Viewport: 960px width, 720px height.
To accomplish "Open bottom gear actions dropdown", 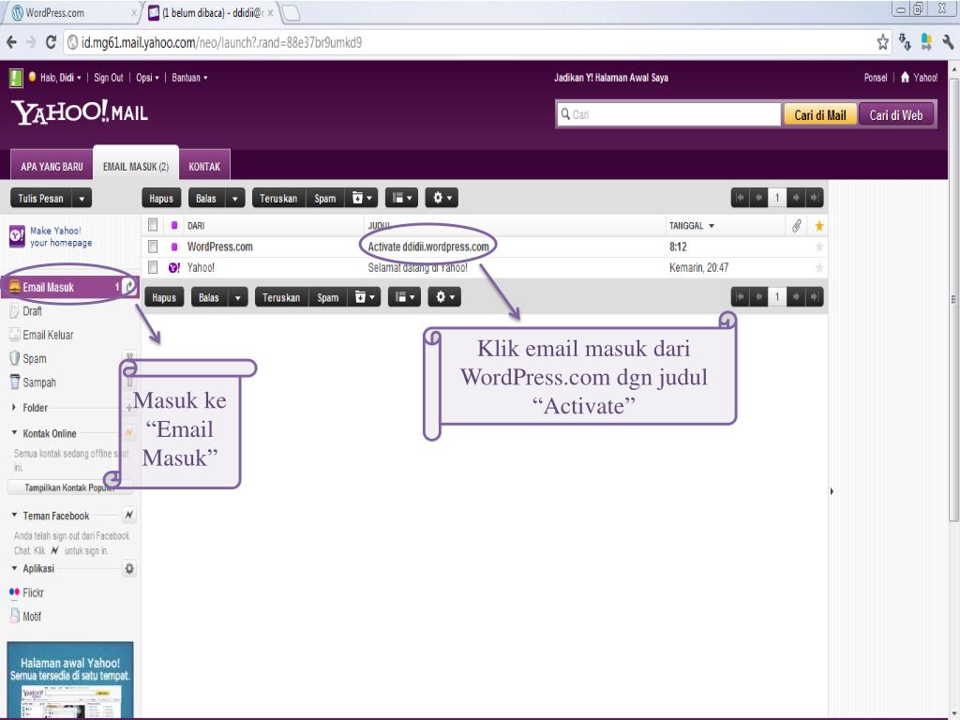I will [444, 297].
